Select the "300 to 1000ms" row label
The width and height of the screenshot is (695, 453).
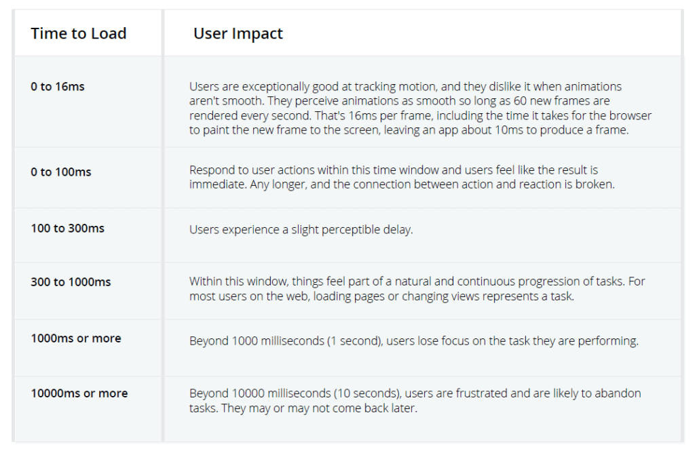point(71,281)
